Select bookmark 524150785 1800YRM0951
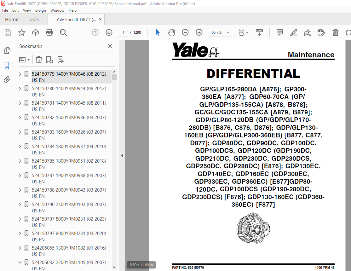351x271 pixels. point(69,164)
